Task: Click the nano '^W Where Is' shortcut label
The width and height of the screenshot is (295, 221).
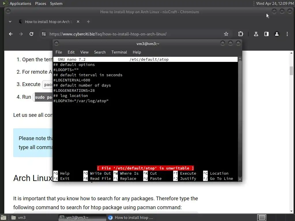Action: [x=126, y=173]
